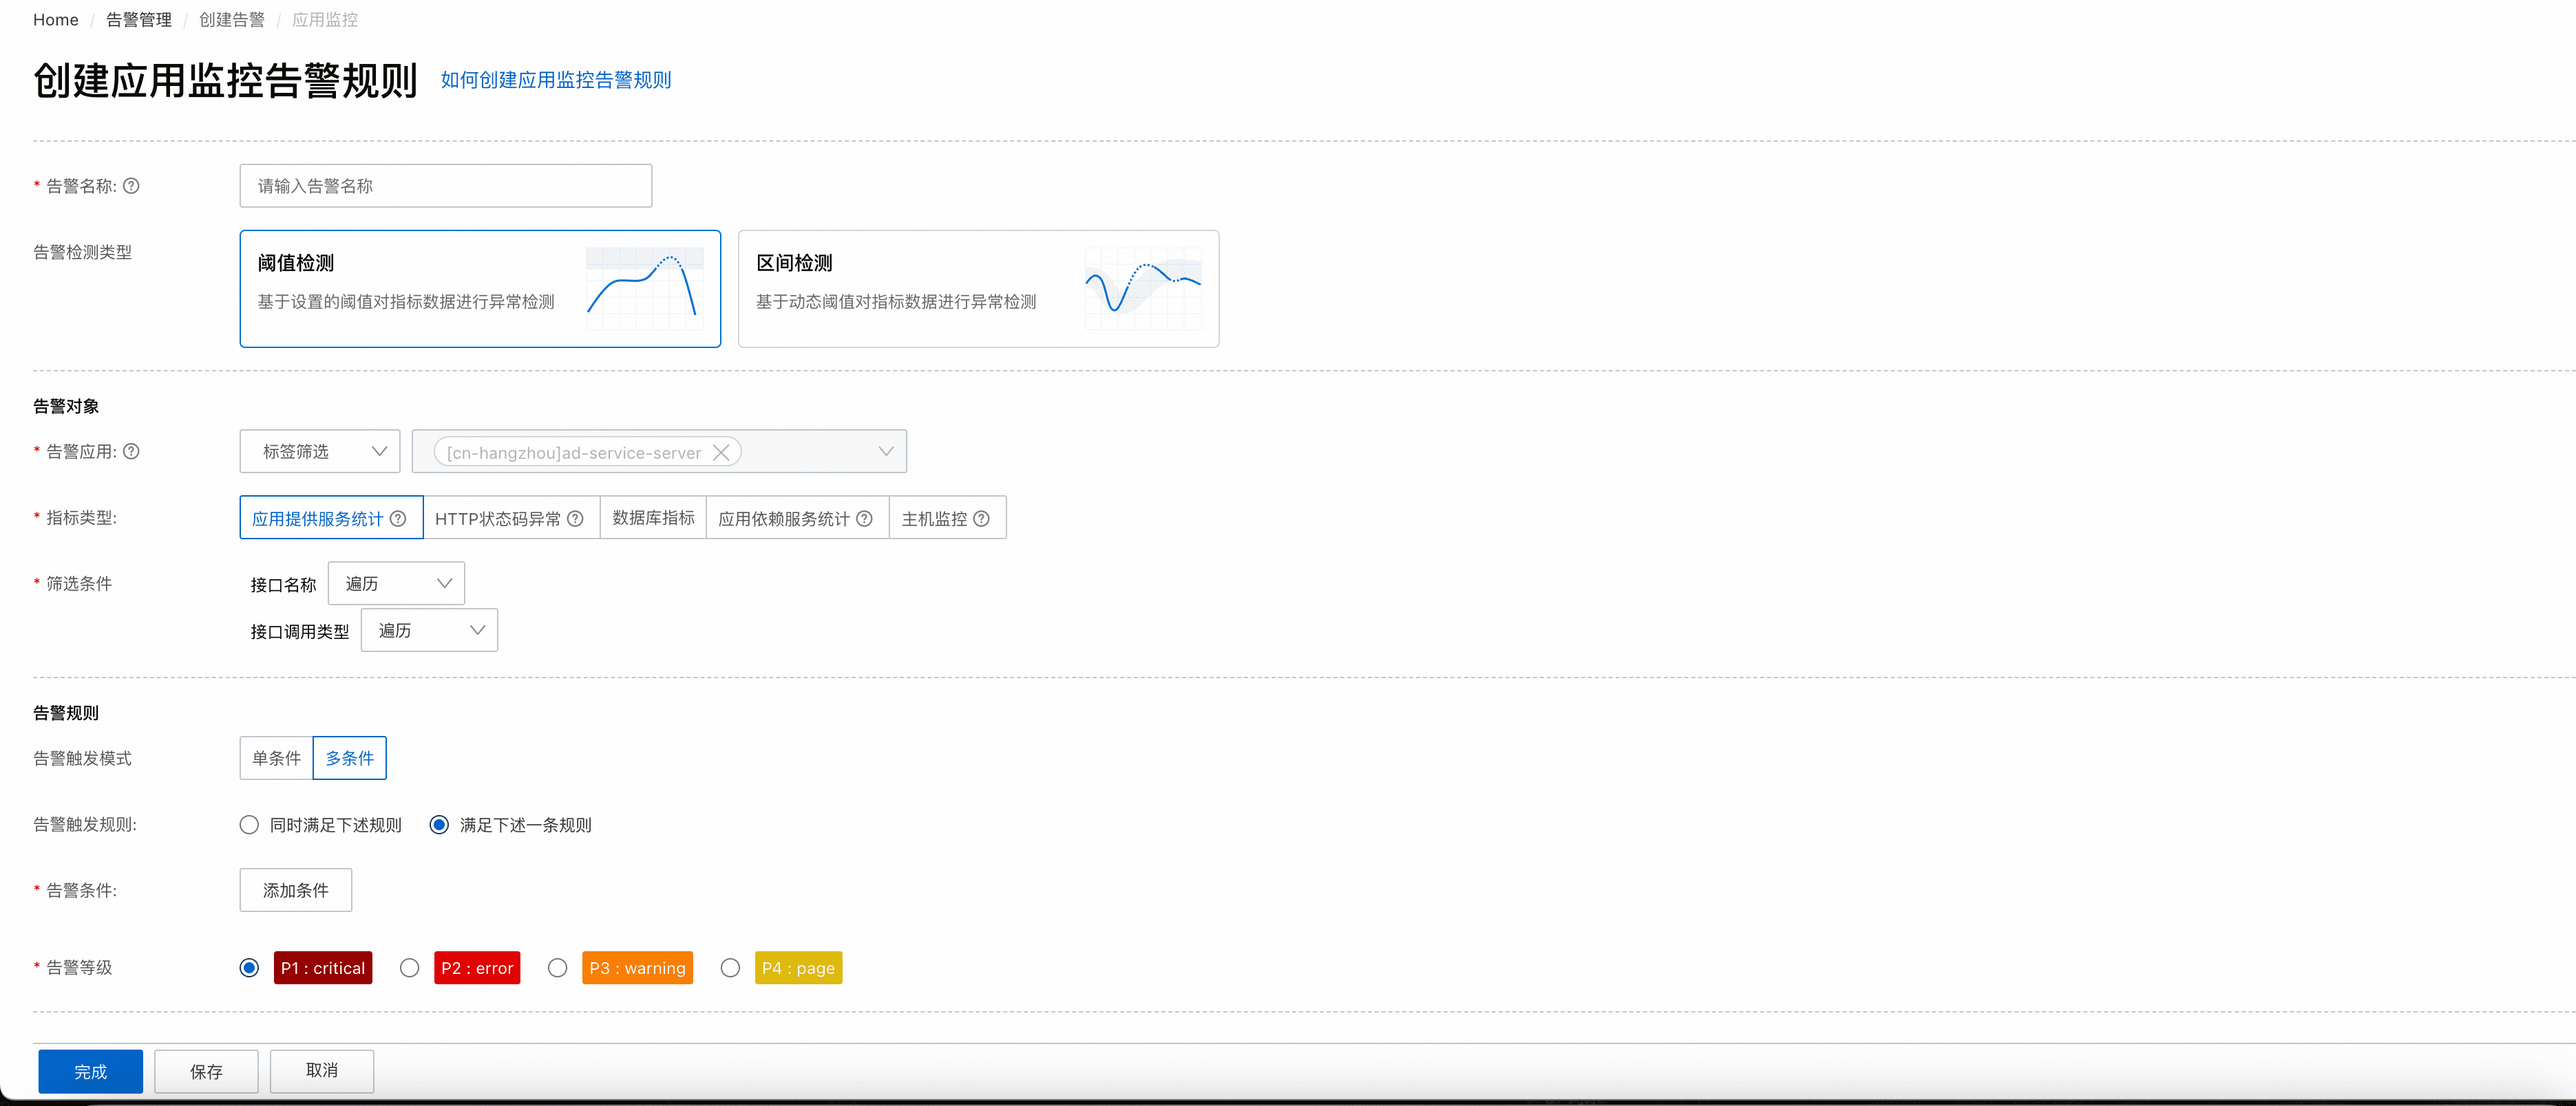Choose P4 page alert level radio
Screen dimensions: 2576x1106
(730, 968)
